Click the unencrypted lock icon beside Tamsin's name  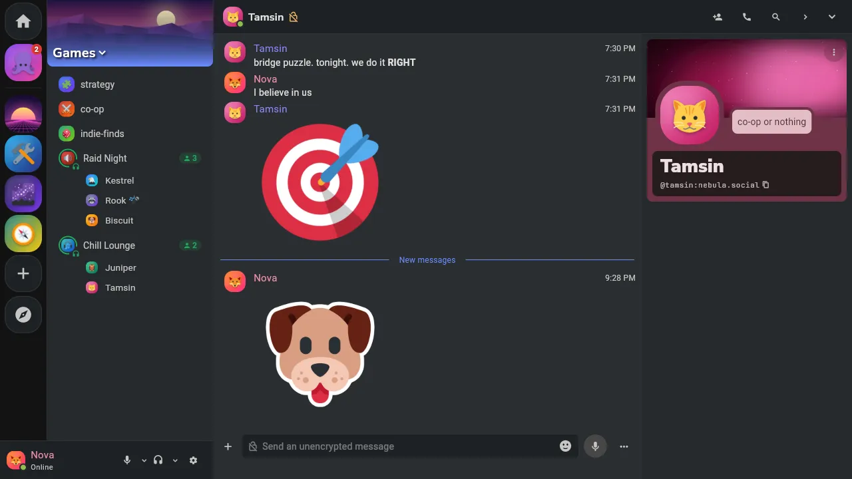[x=294, y=17]
